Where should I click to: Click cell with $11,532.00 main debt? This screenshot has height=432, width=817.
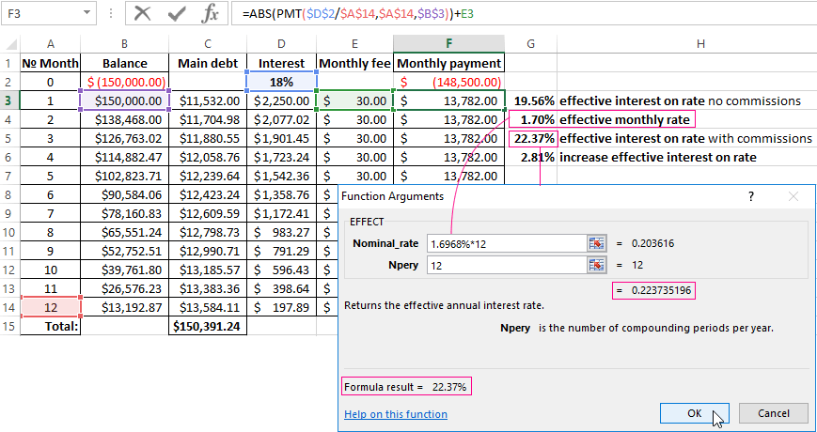[208, 101]
